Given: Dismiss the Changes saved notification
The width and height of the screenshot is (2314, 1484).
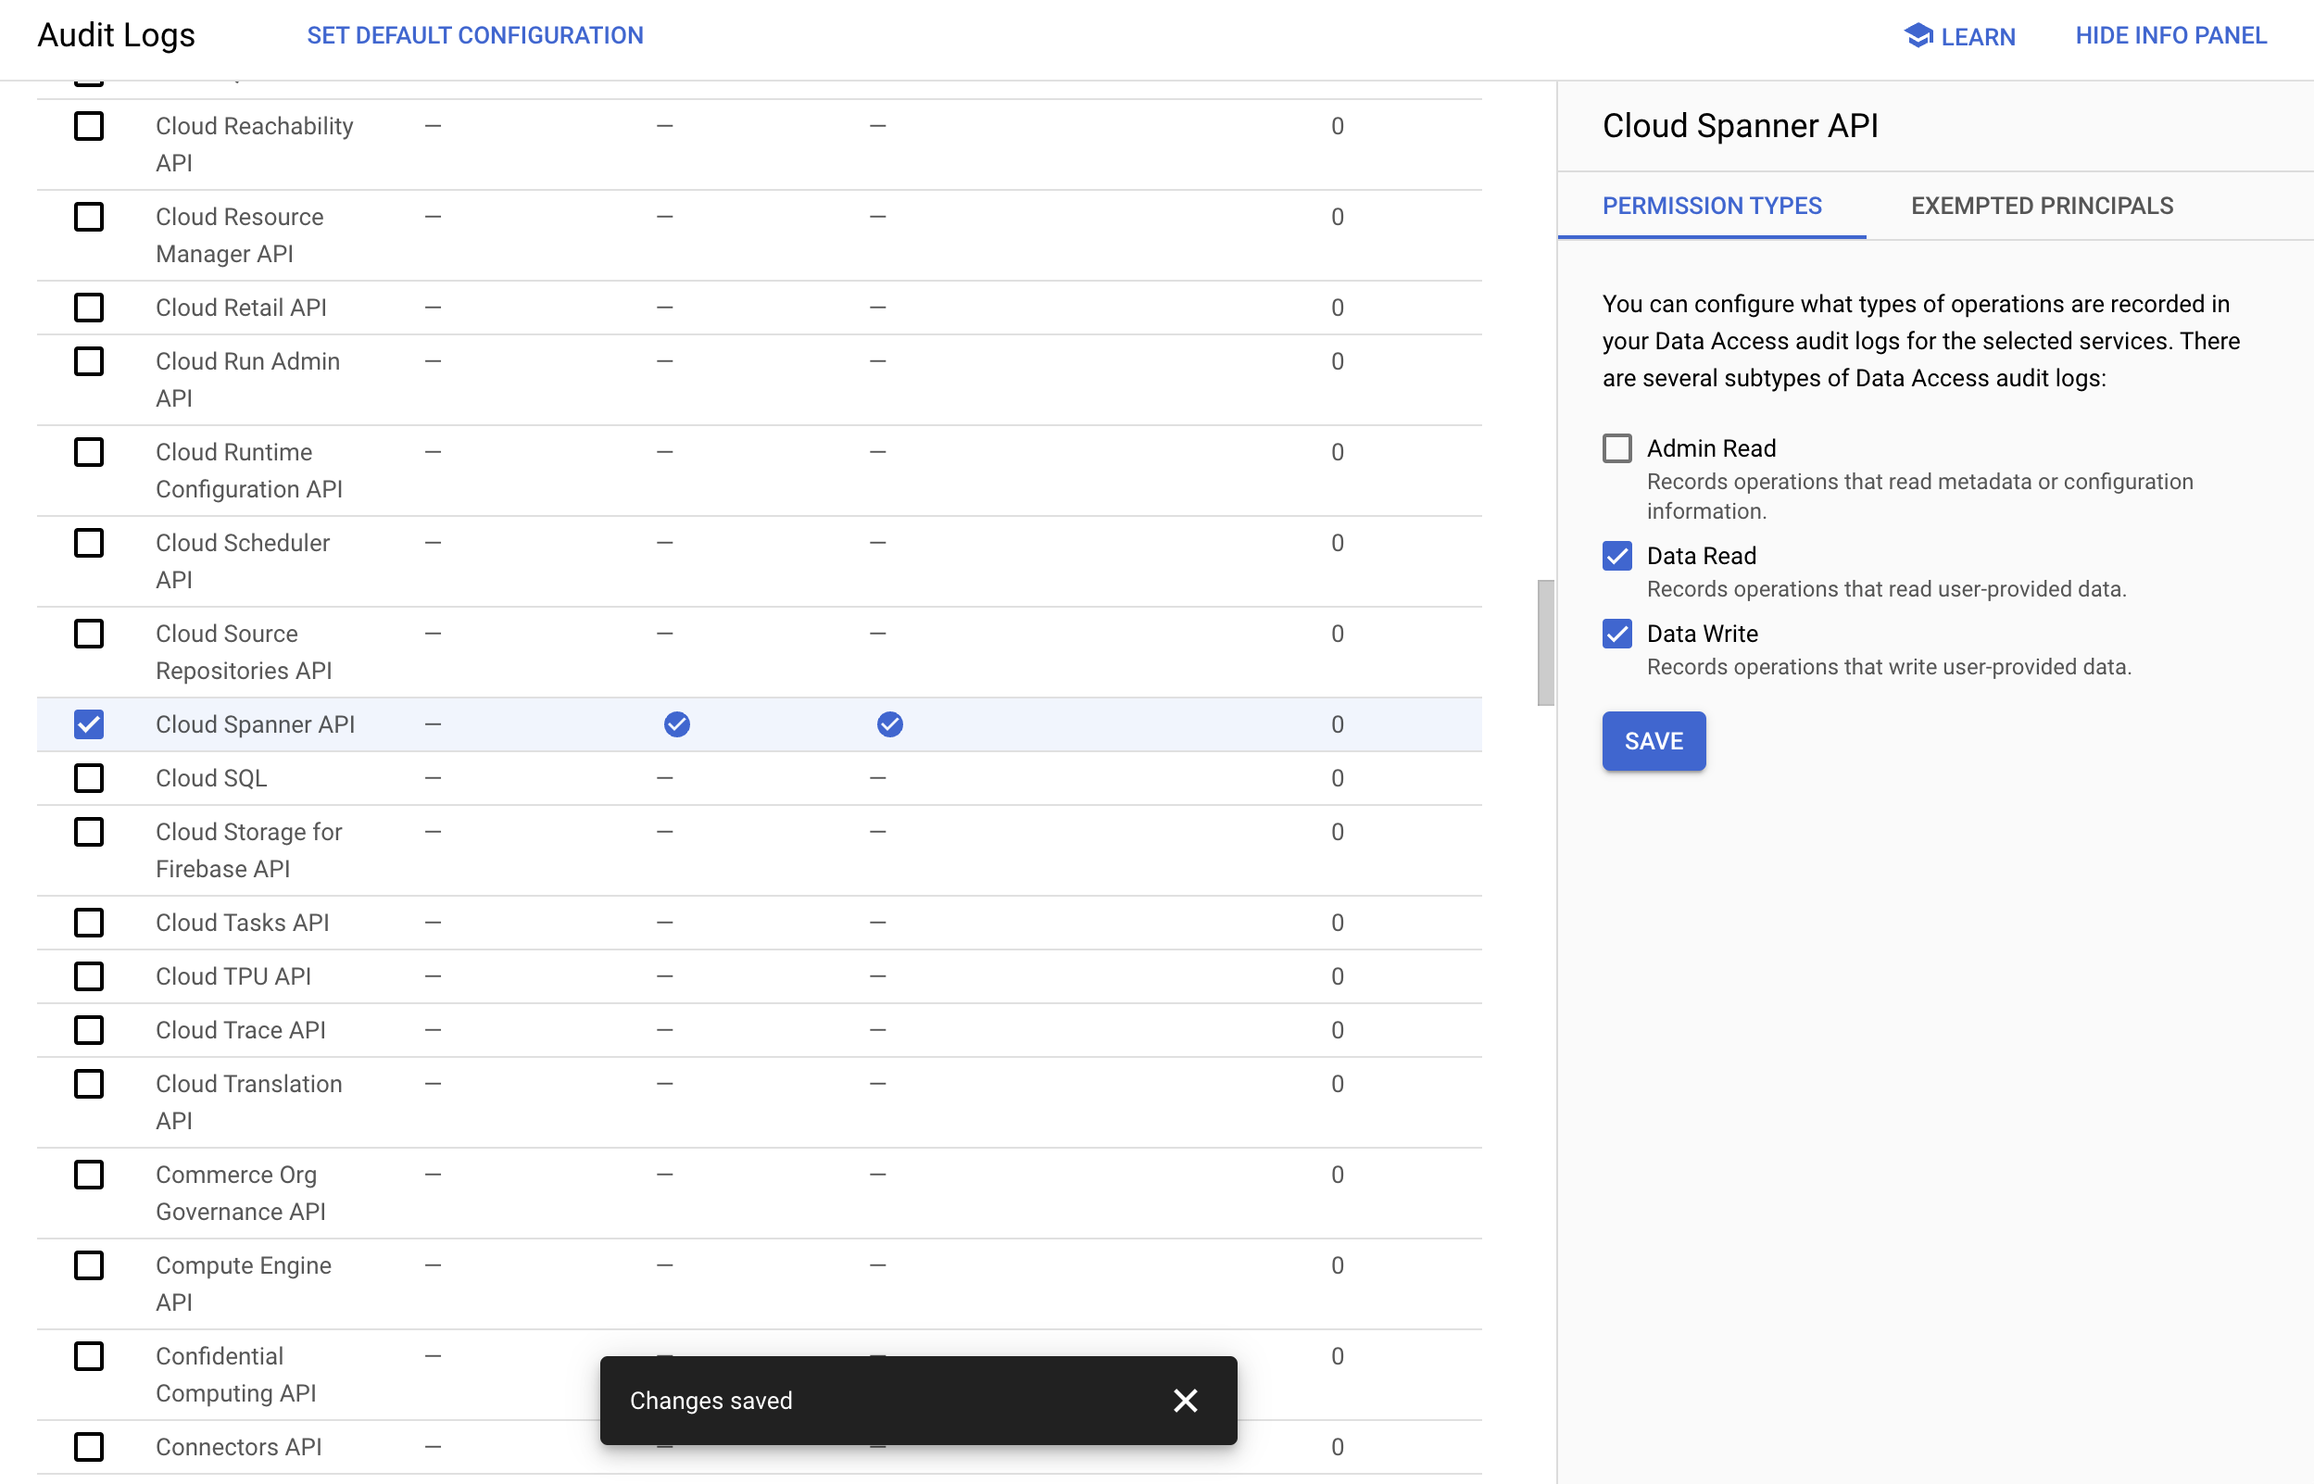Looking at the screenshot, I should (1185, 1400).
